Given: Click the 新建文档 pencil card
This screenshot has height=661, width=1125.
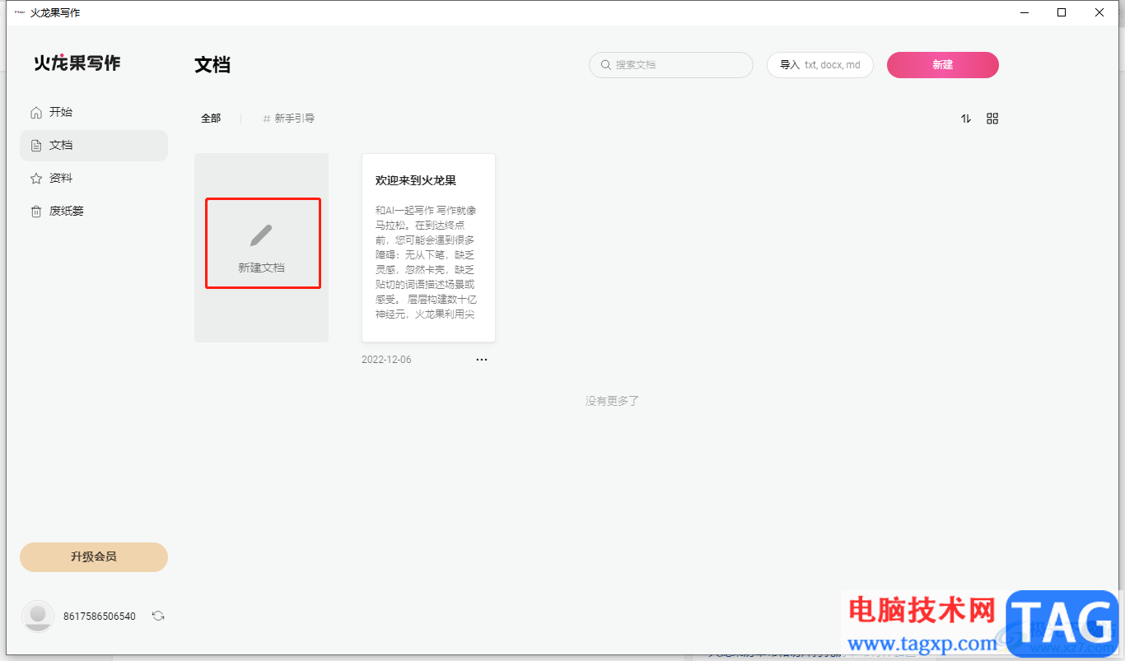Looking at the screenshot, I should tap(262, 248).
